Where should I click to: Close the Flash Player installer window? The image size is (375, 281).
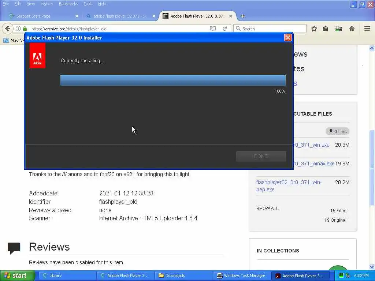click(x=288, y=38)
